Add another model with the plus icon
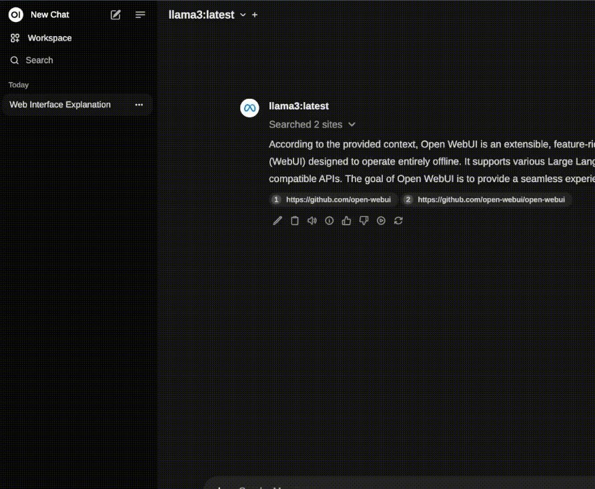Screen dimensions: 595x489 coord(255,15)
